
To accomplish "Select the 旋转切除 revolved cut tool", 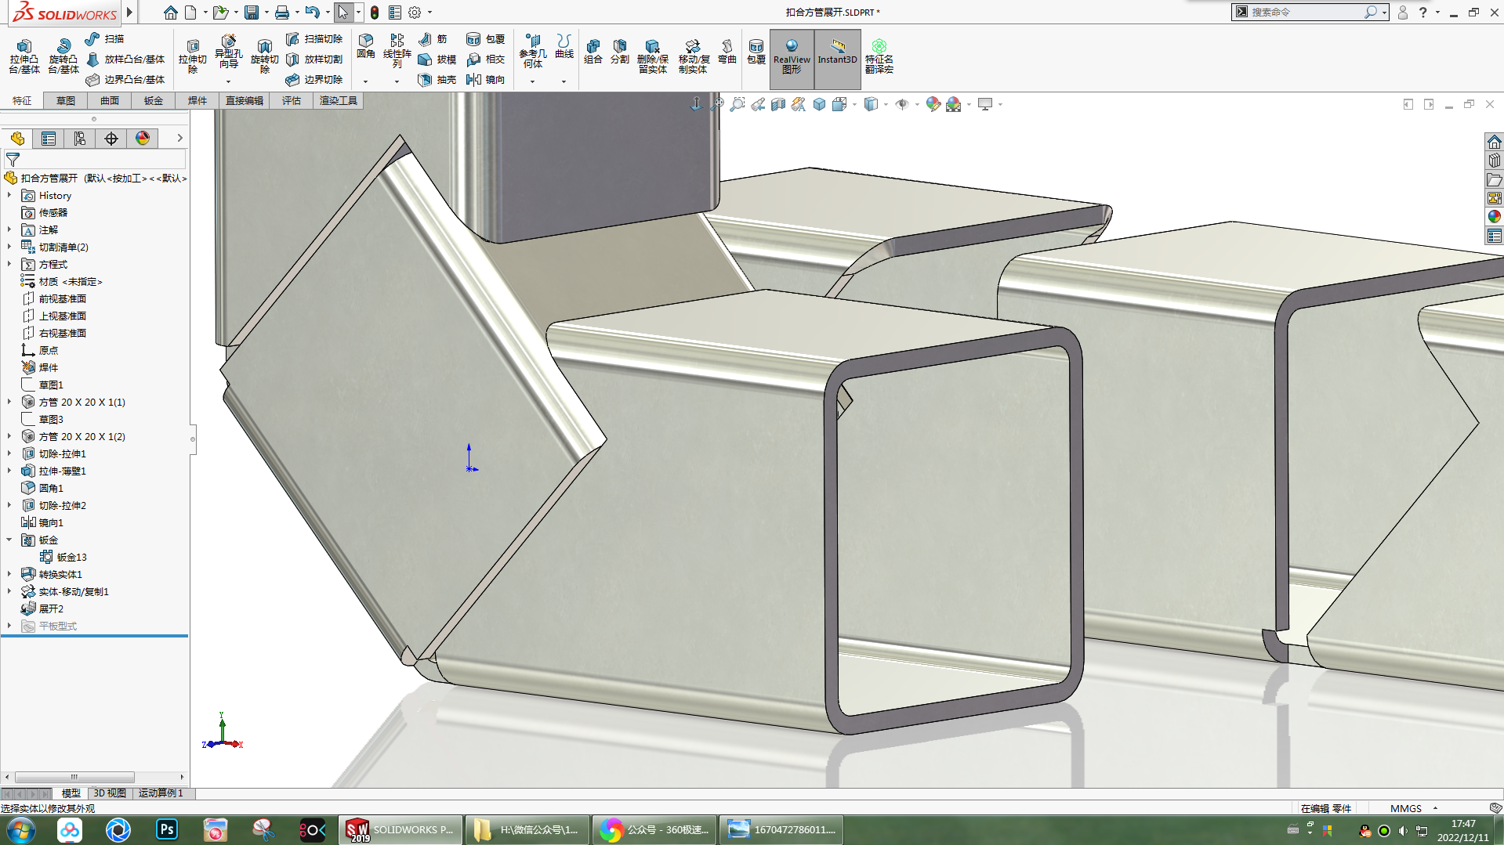I will [x=264, y=56].
